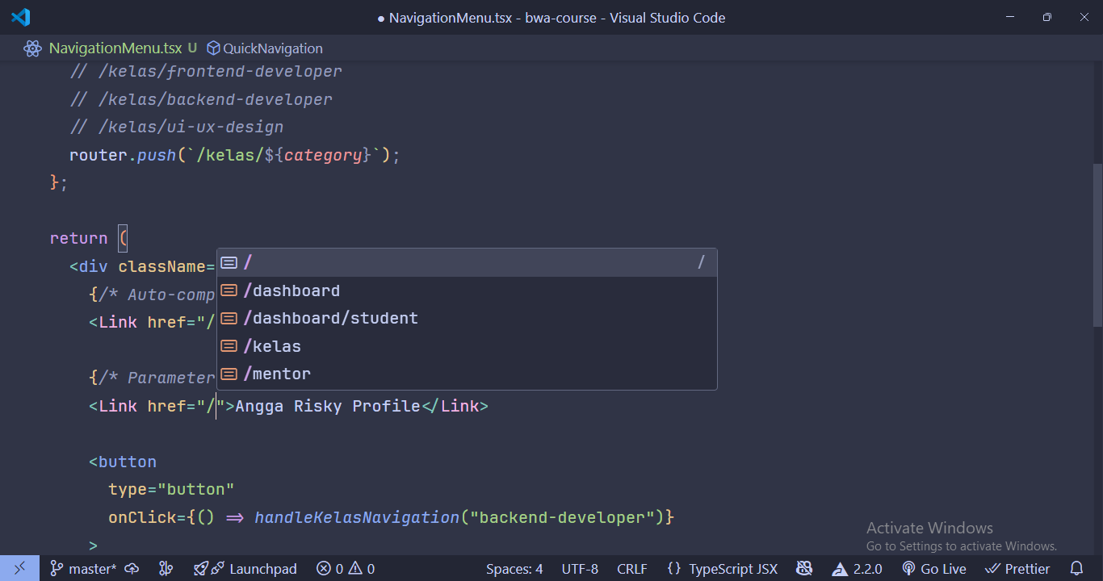Select the /kelas autocomplete suggestion
Screen dimensions: 1103x581
coord(276,346)
